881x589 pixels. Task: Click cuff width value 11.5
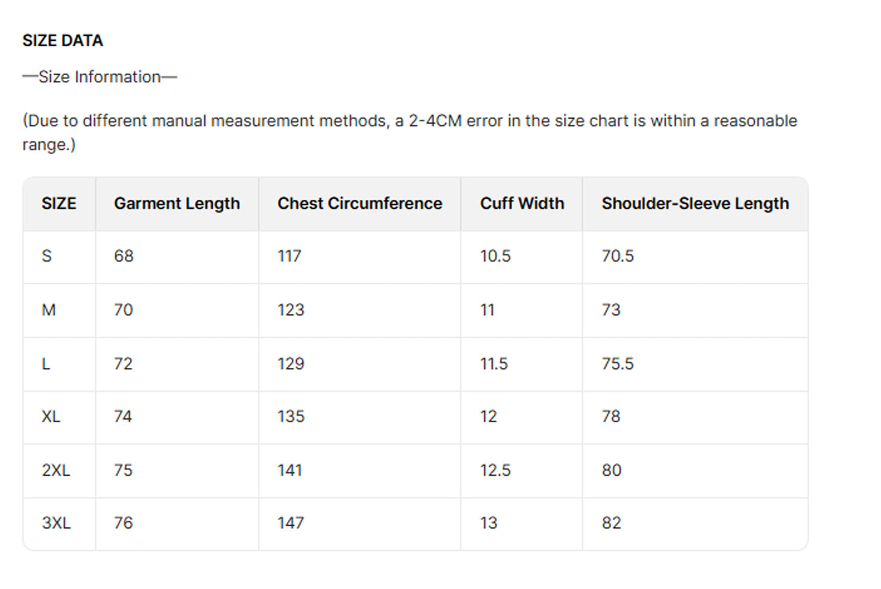click(493, 364)
